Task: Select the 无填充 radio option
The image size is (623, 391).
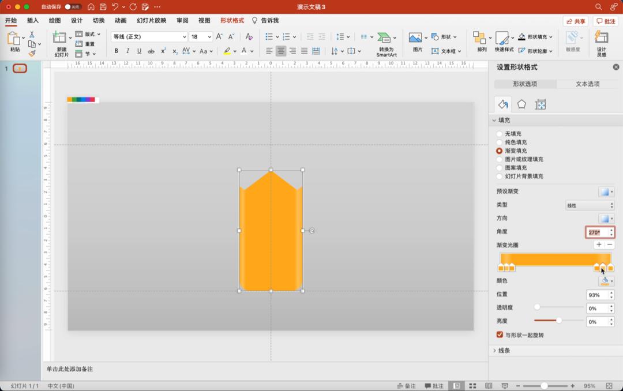Action: point(500,134)
